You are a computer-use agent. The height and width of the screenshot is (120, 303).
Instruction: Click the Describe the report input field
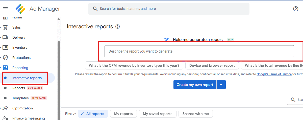(x=199, y=51)
